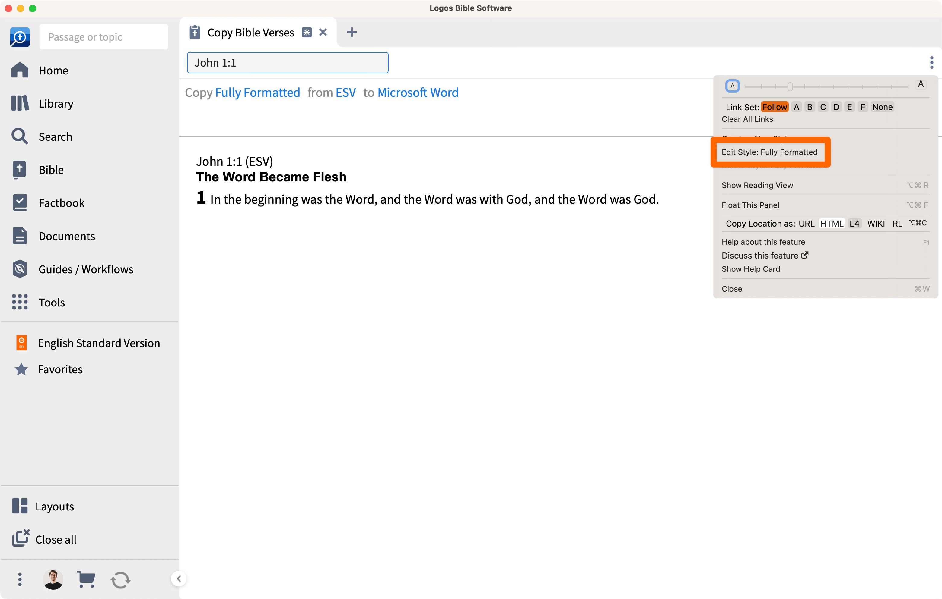Open the Microsoft Word target dropdown
This screenshot has height=599, width=942.
coord(418,93)
